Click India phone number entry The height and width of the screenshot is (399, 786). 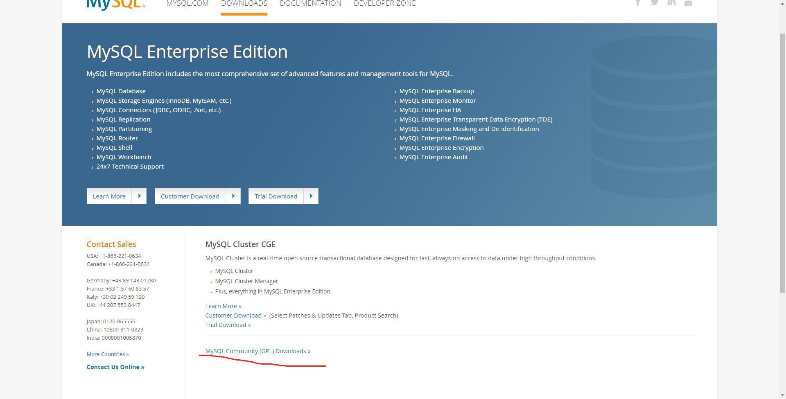(114, 338)
